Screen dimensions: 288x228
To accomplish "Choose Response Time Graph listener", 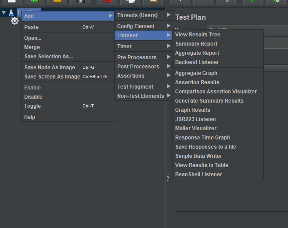I will click(202, 138).
